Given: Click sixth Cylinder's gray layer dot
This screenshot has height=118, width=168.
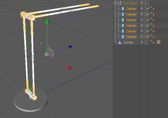Looking at the screenshot, I should (142, 37).
